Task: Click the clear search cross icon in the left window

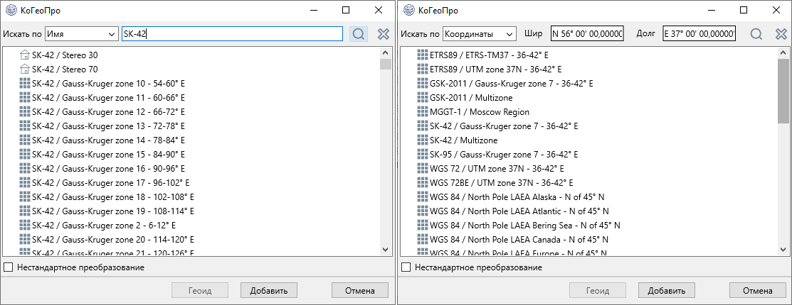Action: click(x=384, y=34)
